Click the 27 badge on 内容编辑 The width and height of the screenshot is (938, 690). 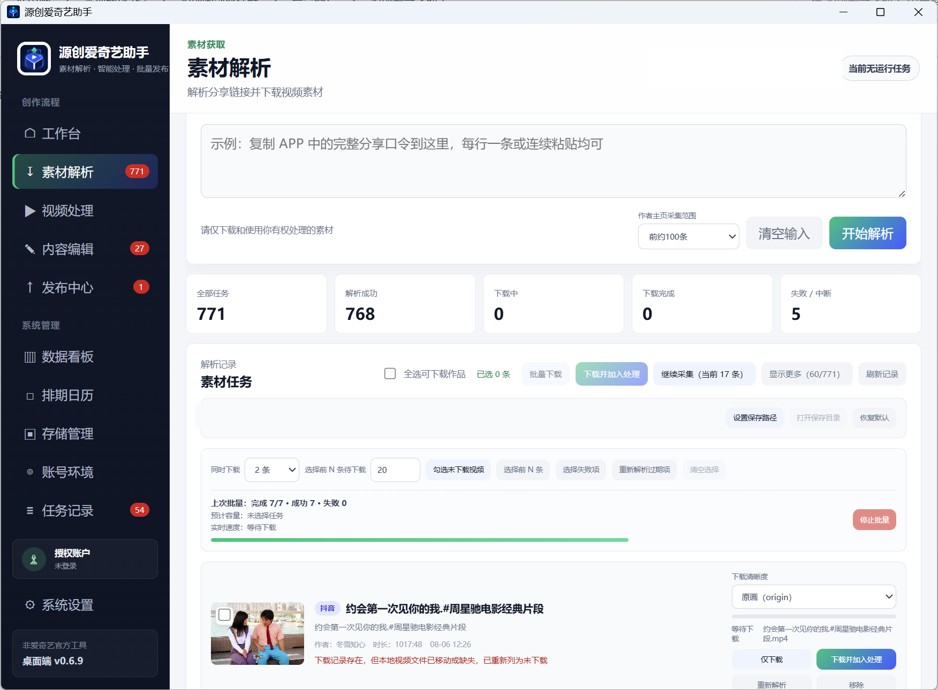point(139,249)
